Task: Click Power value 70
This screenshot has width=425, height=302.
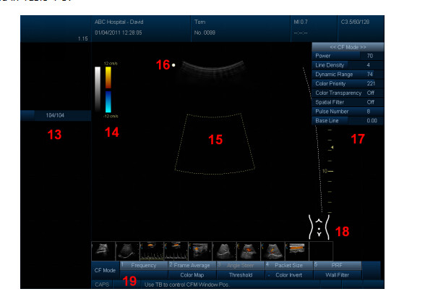Action: 370,56
